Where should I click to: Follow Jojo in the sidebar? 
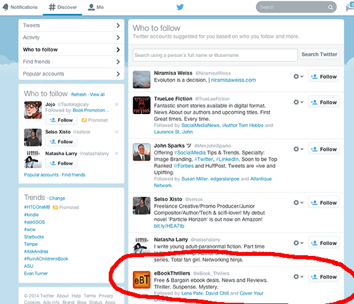(x=61, y=120)
